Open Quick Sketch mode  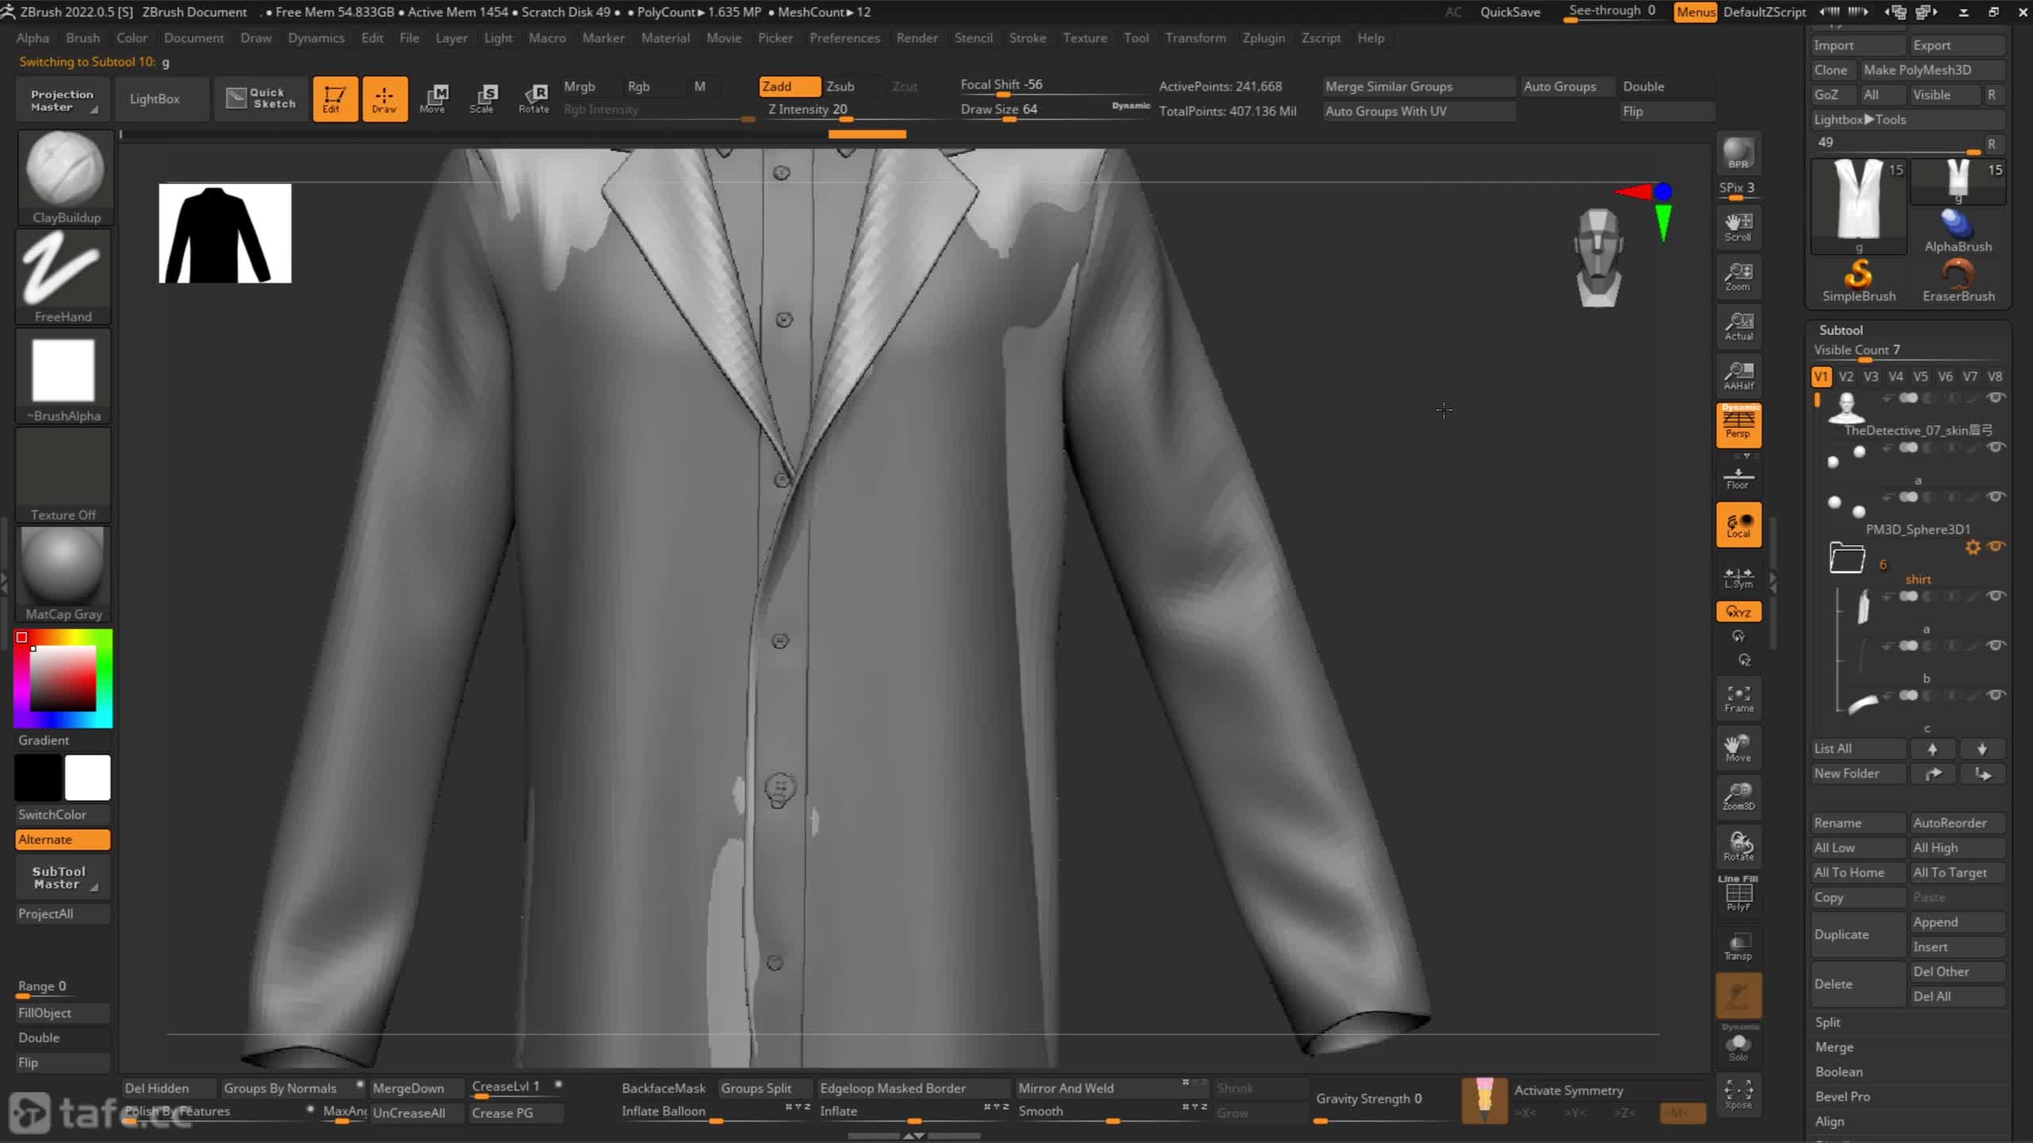coord(260,98)
